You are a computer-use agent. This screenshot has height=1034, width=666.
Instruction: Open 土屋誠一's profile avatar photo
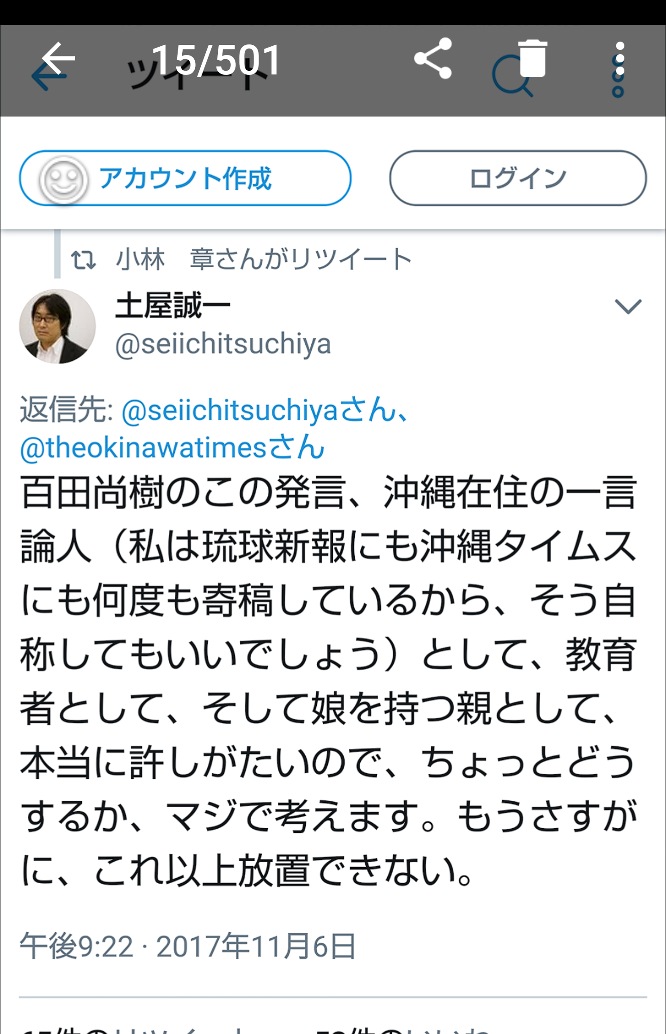point(57,326)
